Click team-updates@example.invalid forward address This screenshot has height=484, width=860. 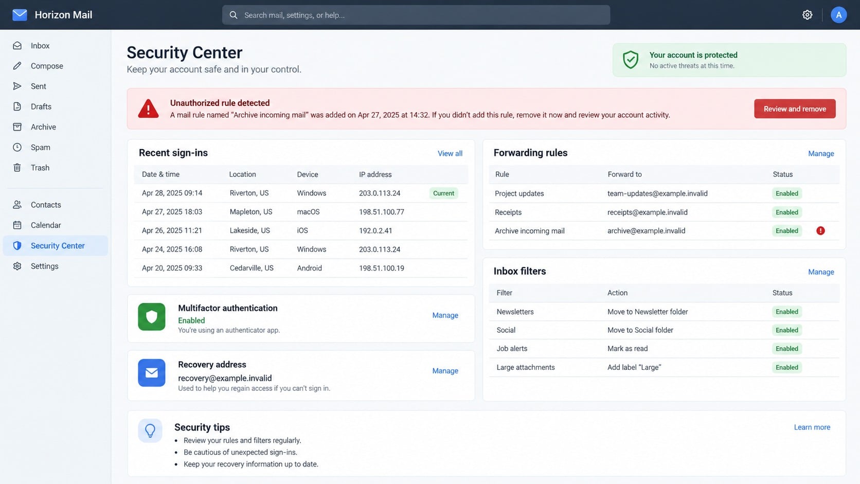click(x=657, y=193)
